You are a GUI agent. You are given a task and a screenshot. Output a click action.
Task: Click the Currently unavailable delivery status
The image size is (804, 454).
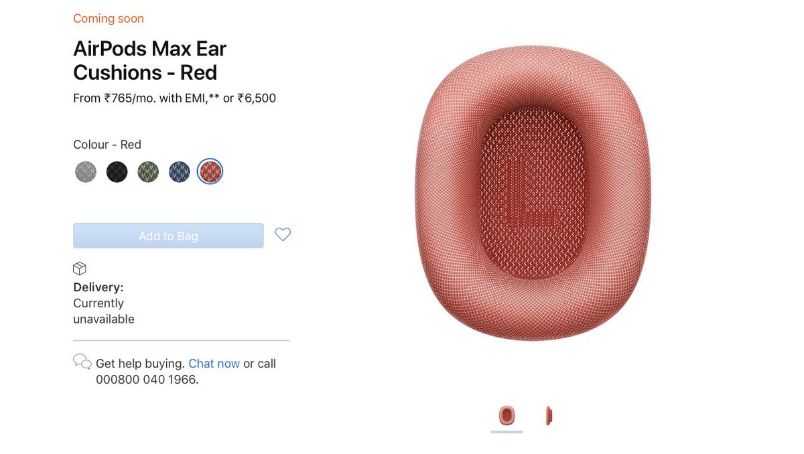tap(104, 311)
